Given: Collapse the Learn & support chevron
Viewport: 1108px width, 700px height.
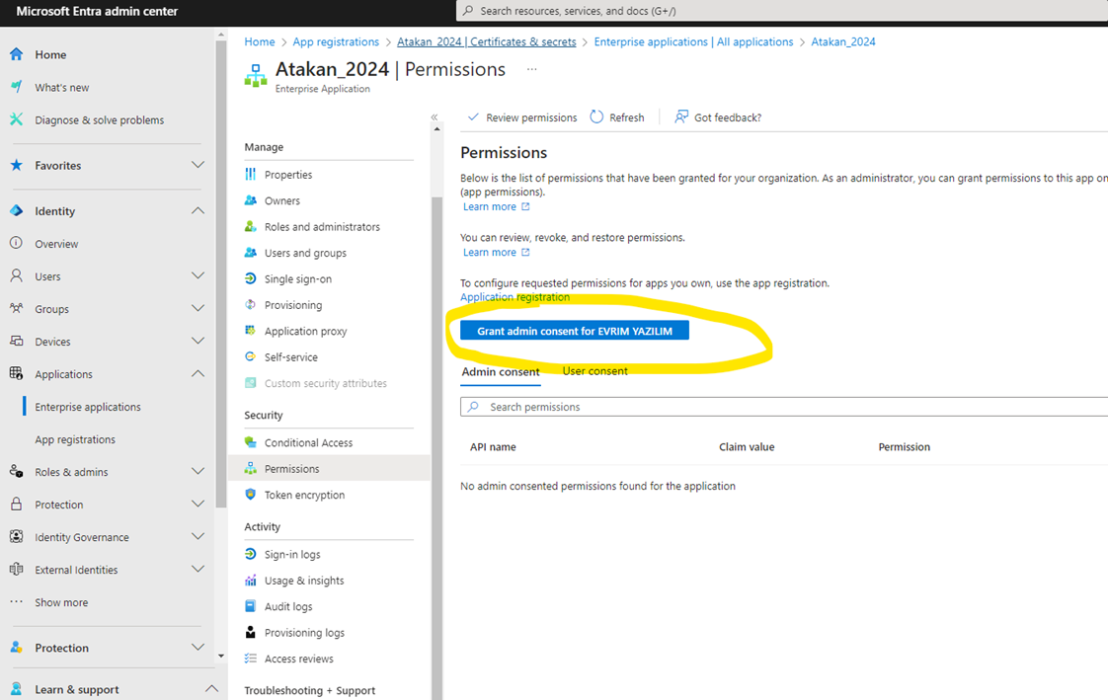Looking at the screenshot, I should click(x=211, y=689).
